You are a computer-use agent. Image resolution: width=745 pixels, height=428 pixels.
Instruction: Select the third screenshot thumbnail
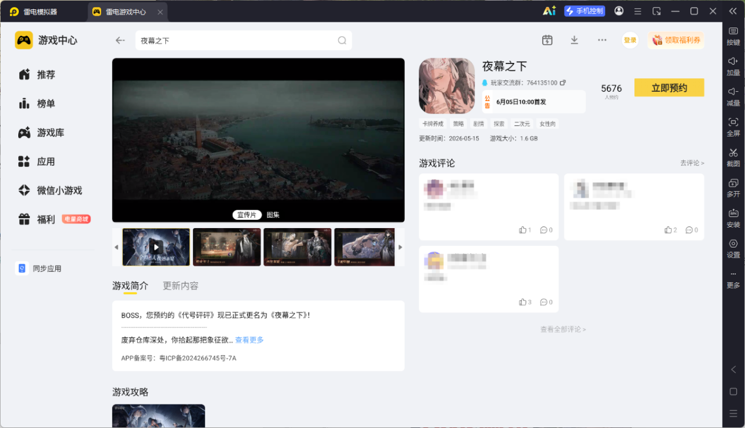[298, 247]
